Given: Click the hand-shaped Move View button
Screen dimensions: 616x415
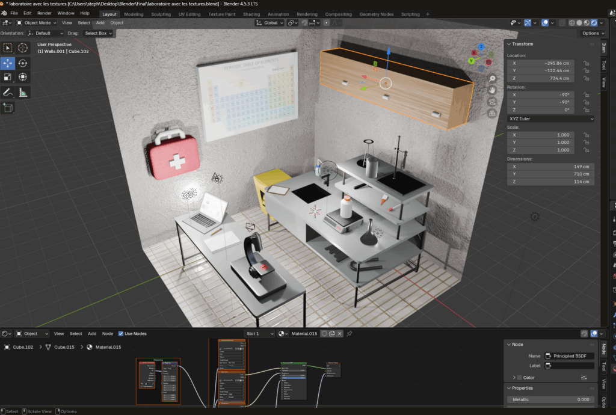Looking at the screenshot, I should pos(492,90).
